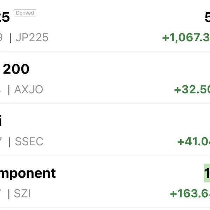Image resolution: width=210 pixels, height=210 pixels.
Task: Click the digit left of JP225
Action: (x=1, y=37)
